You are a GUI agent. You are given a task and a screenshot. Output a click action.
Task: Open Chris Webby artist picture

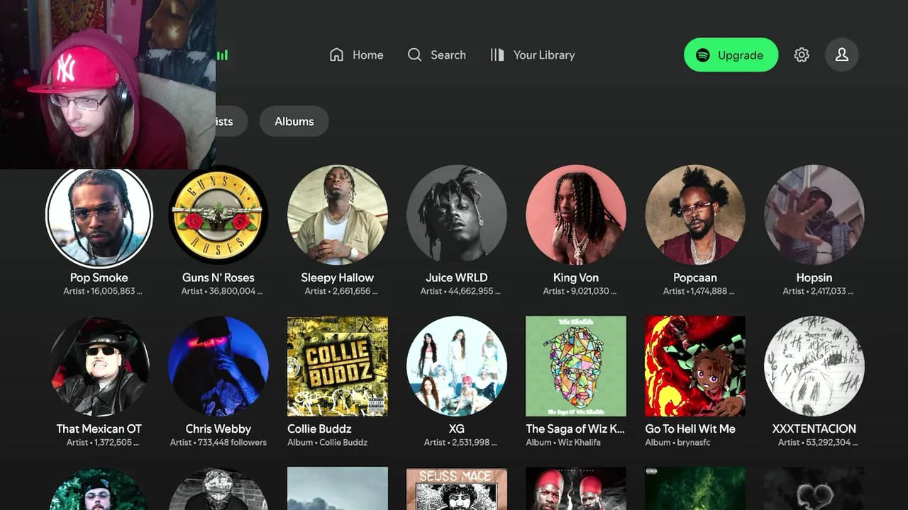point(218,366)
